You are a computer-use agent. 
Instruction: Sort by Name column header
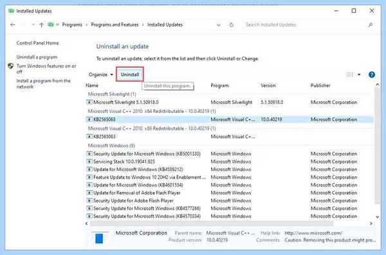(x=92, y=85)
